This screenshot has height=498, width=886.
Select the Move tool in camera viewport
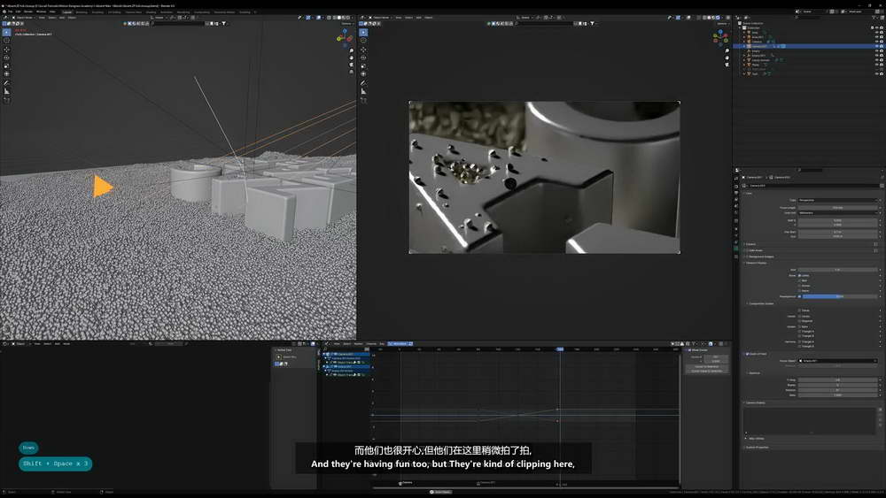[363, 50]
